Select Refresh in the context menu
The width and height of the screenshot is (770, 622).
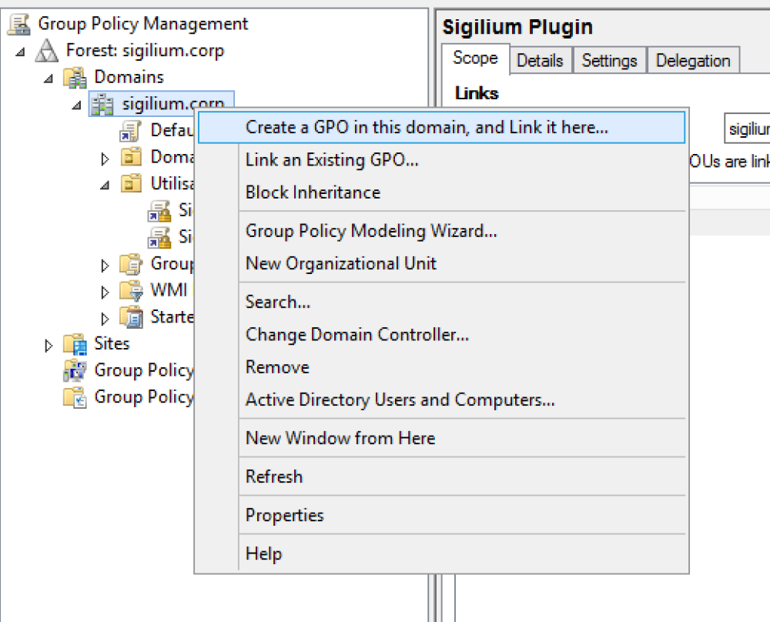(441, 477)
